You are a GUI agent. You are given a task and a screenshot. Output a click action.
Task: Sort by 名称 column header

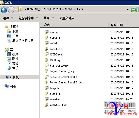point(75,25)
